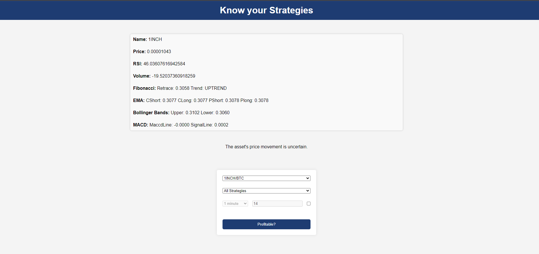Click the EMA Plong value 0.3078
The height and width of the screenshot is (254, 539).
click(261, 100)
